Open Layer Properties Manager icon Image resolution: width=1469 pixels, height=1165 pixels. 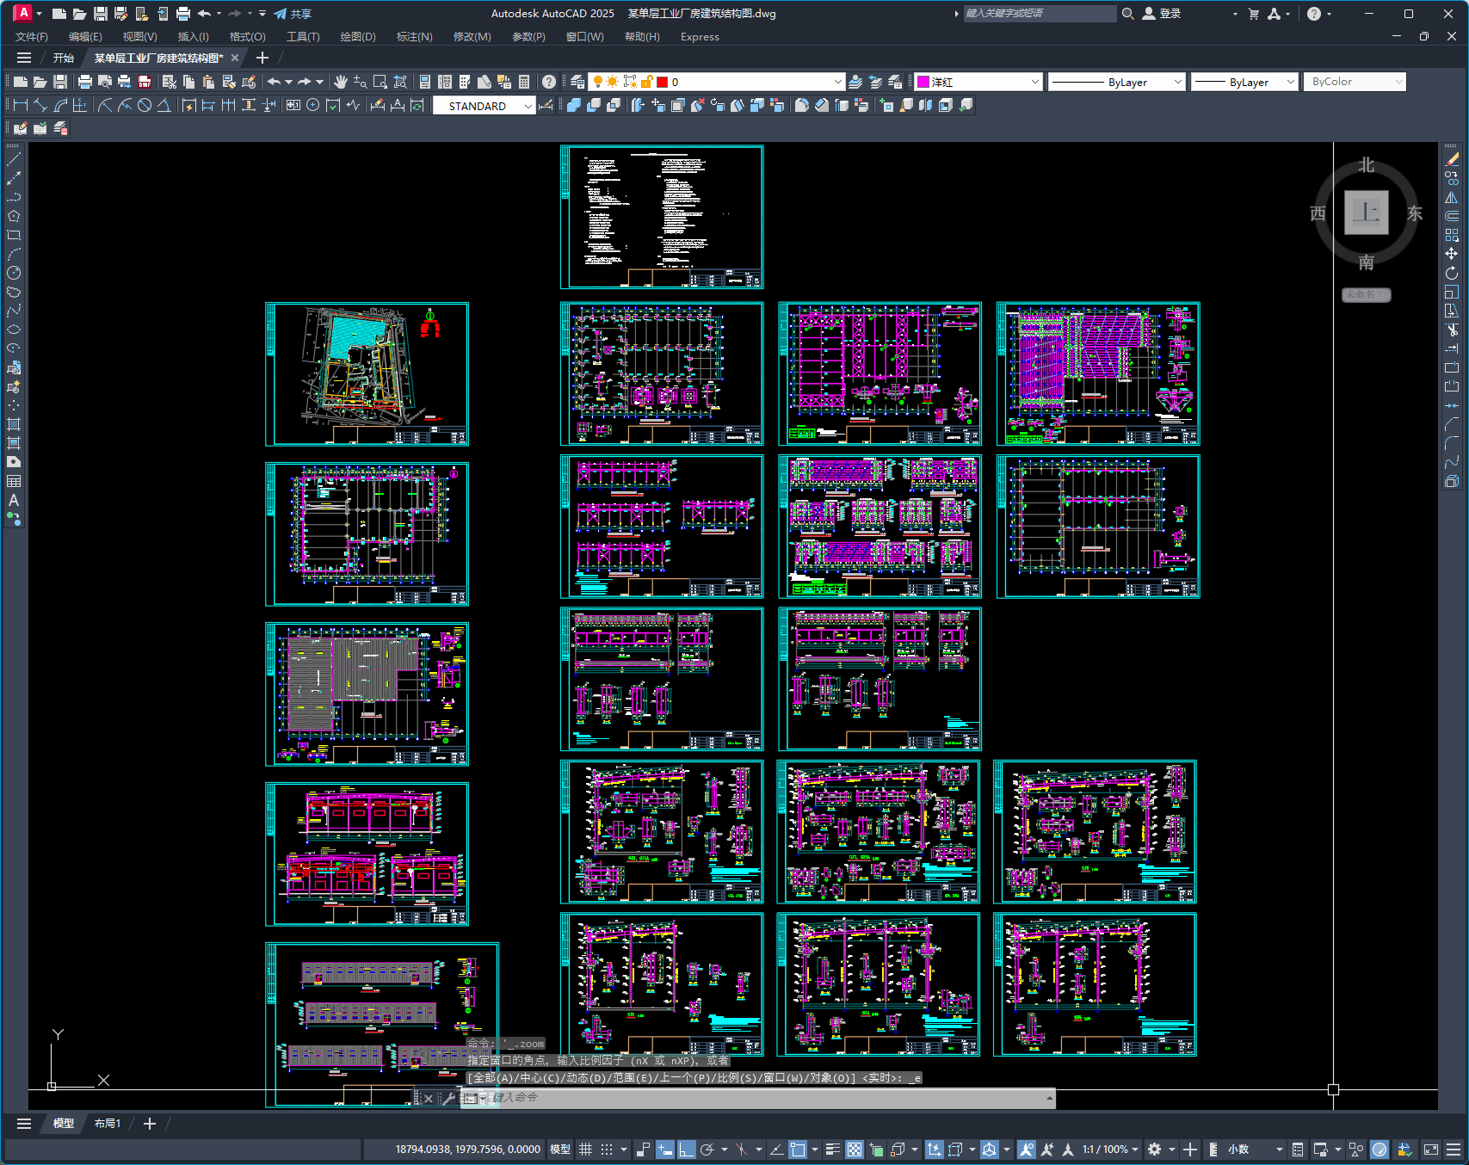tap(577, 82)
